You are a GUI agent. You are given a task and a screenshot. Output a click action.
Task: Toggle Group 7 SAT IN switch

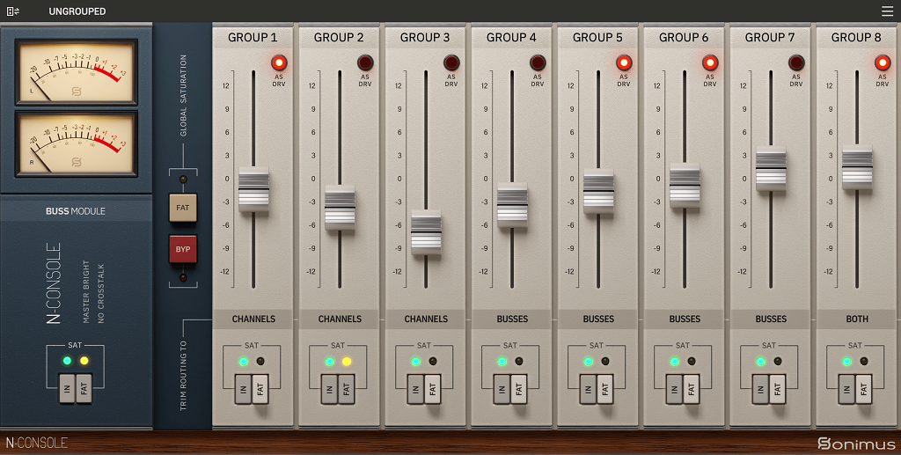pyautogui.click(x=760, y=389)
